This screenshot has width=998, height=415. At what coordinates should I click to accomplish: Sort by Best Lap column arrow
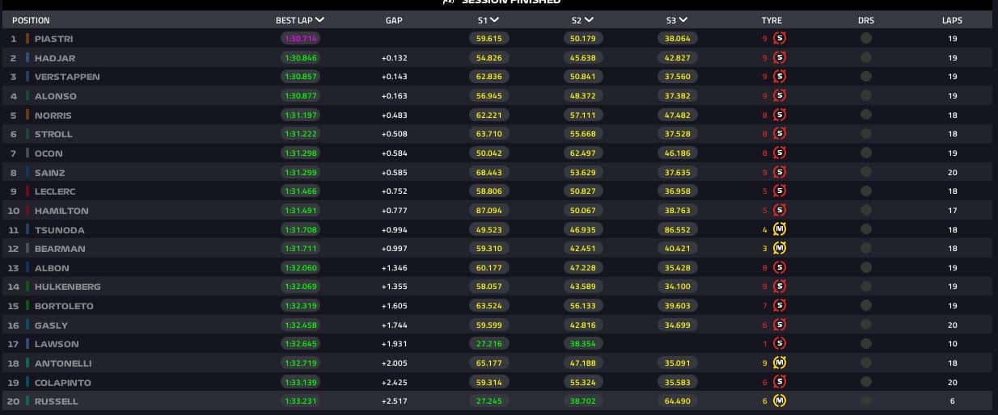[320, 20]
